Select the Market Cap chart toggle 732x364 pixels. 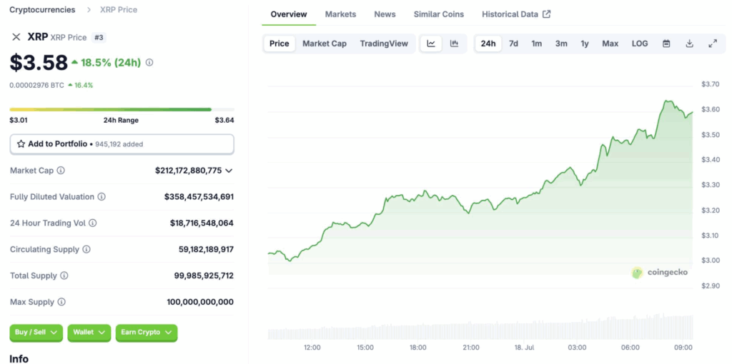click(x=325, y=44)
